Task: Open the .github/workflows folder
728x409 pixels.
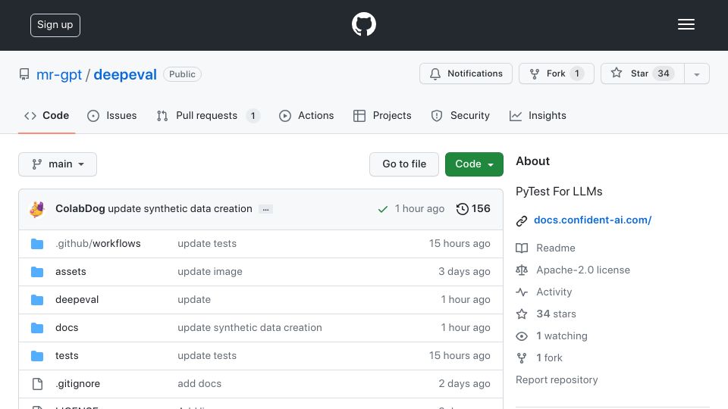Action: click(98, 243)
